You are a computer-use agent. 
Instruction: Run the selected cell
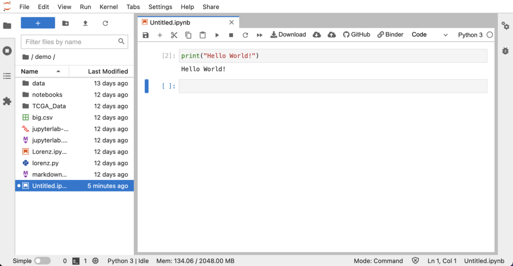(x=217, y=35)
